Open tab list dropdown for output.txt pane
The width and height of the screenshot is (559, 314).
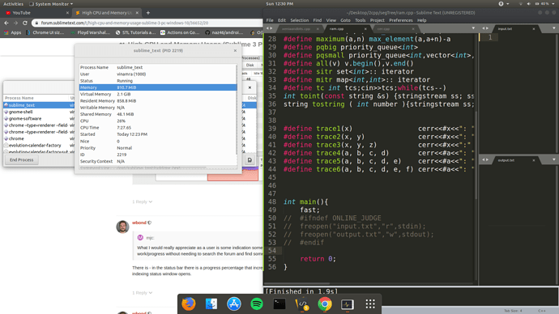[x=553, y=160]
